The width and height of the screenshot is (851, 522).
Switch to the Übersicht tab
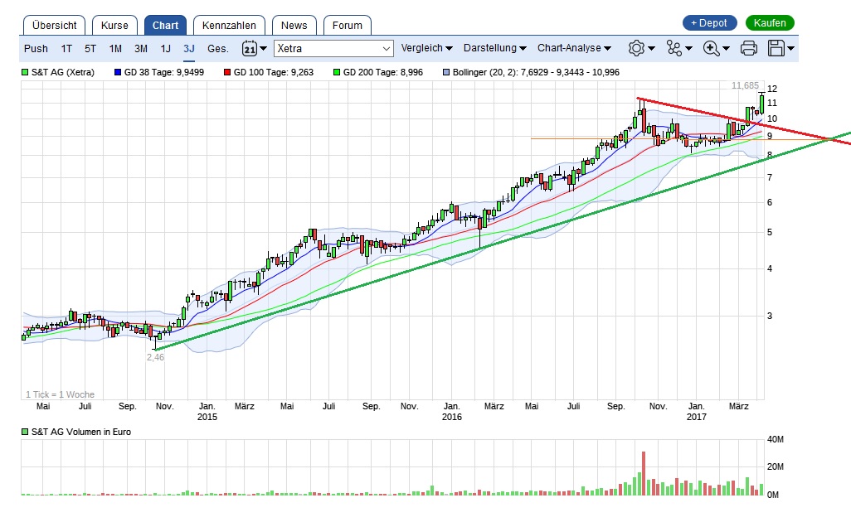coord(54,26)
